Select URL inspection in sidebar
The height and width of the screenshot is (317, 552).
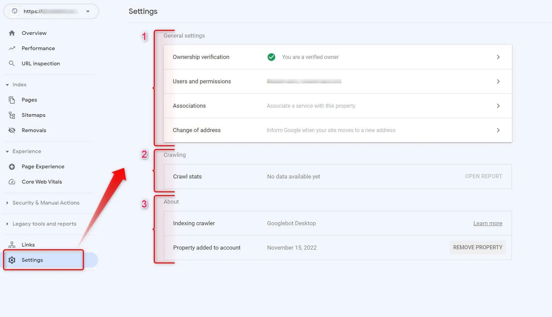(x=41, y=63)
